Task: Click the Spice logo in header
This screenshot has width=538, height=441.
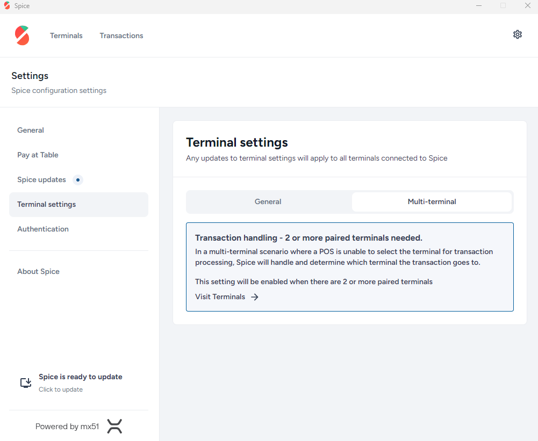Action: pyautogui.click(x=22, y=35)
